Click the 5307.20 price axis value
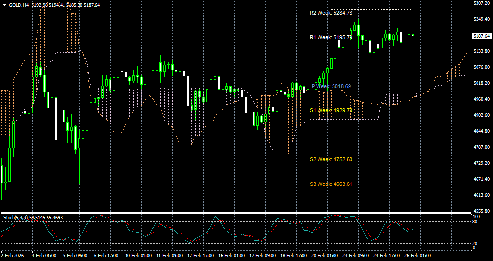Viewport: 493px width, 261px height. (x=481, y=3)
